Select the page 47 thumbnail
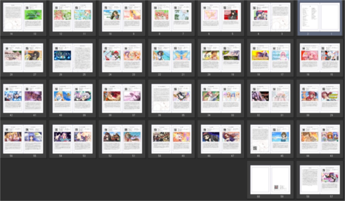This screenshot has height=201, width=345. point(231,139)
